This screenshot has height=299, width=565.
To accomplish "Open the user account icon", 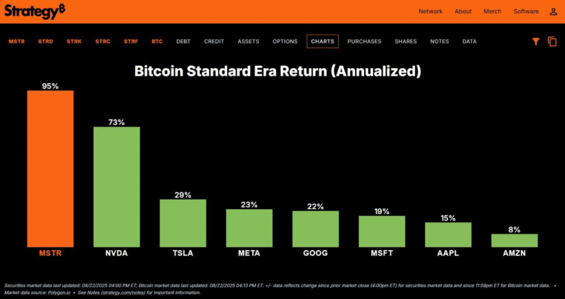I will tap(553, 12).
